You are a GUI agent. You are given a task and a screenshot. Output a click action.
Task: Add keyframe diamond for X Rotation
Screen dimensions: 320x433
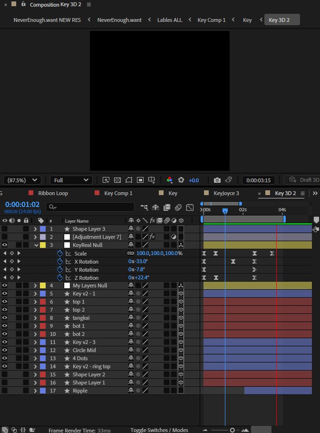pyautogui.click(x=12, y=261)
